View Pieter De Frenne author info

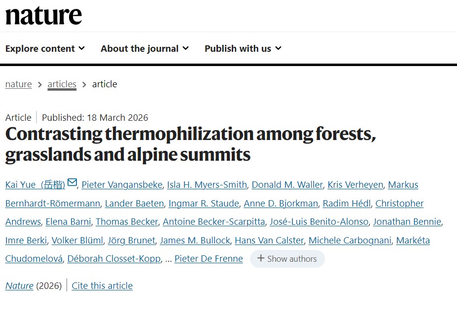(209, 259)
